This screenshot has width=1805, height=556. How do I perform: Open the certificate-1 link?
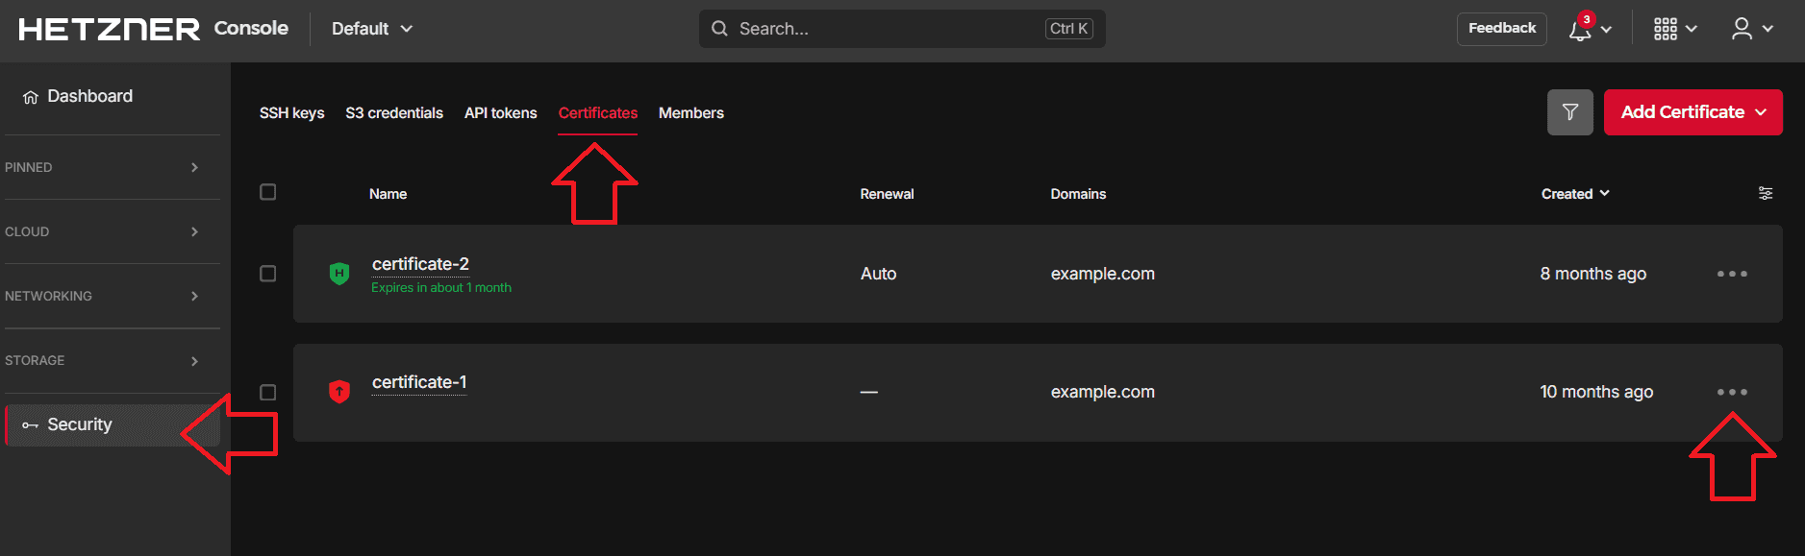coord(419,382)
